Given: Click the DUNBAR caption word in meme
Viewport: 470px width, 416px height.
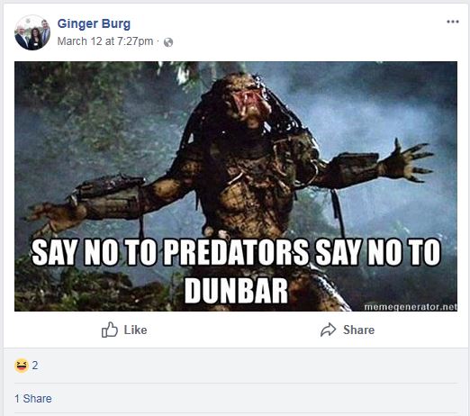Looking at the screenshot, I should 237,291.
